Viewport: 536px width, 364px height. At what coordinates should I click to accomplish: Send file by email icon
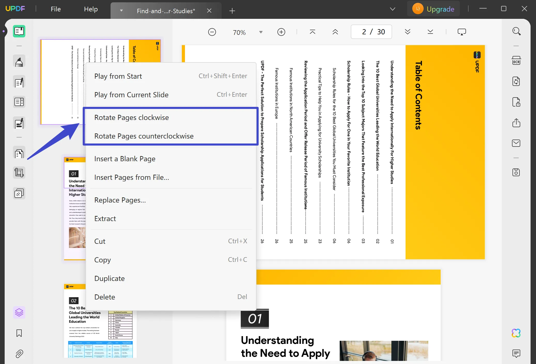click(516, 143)
